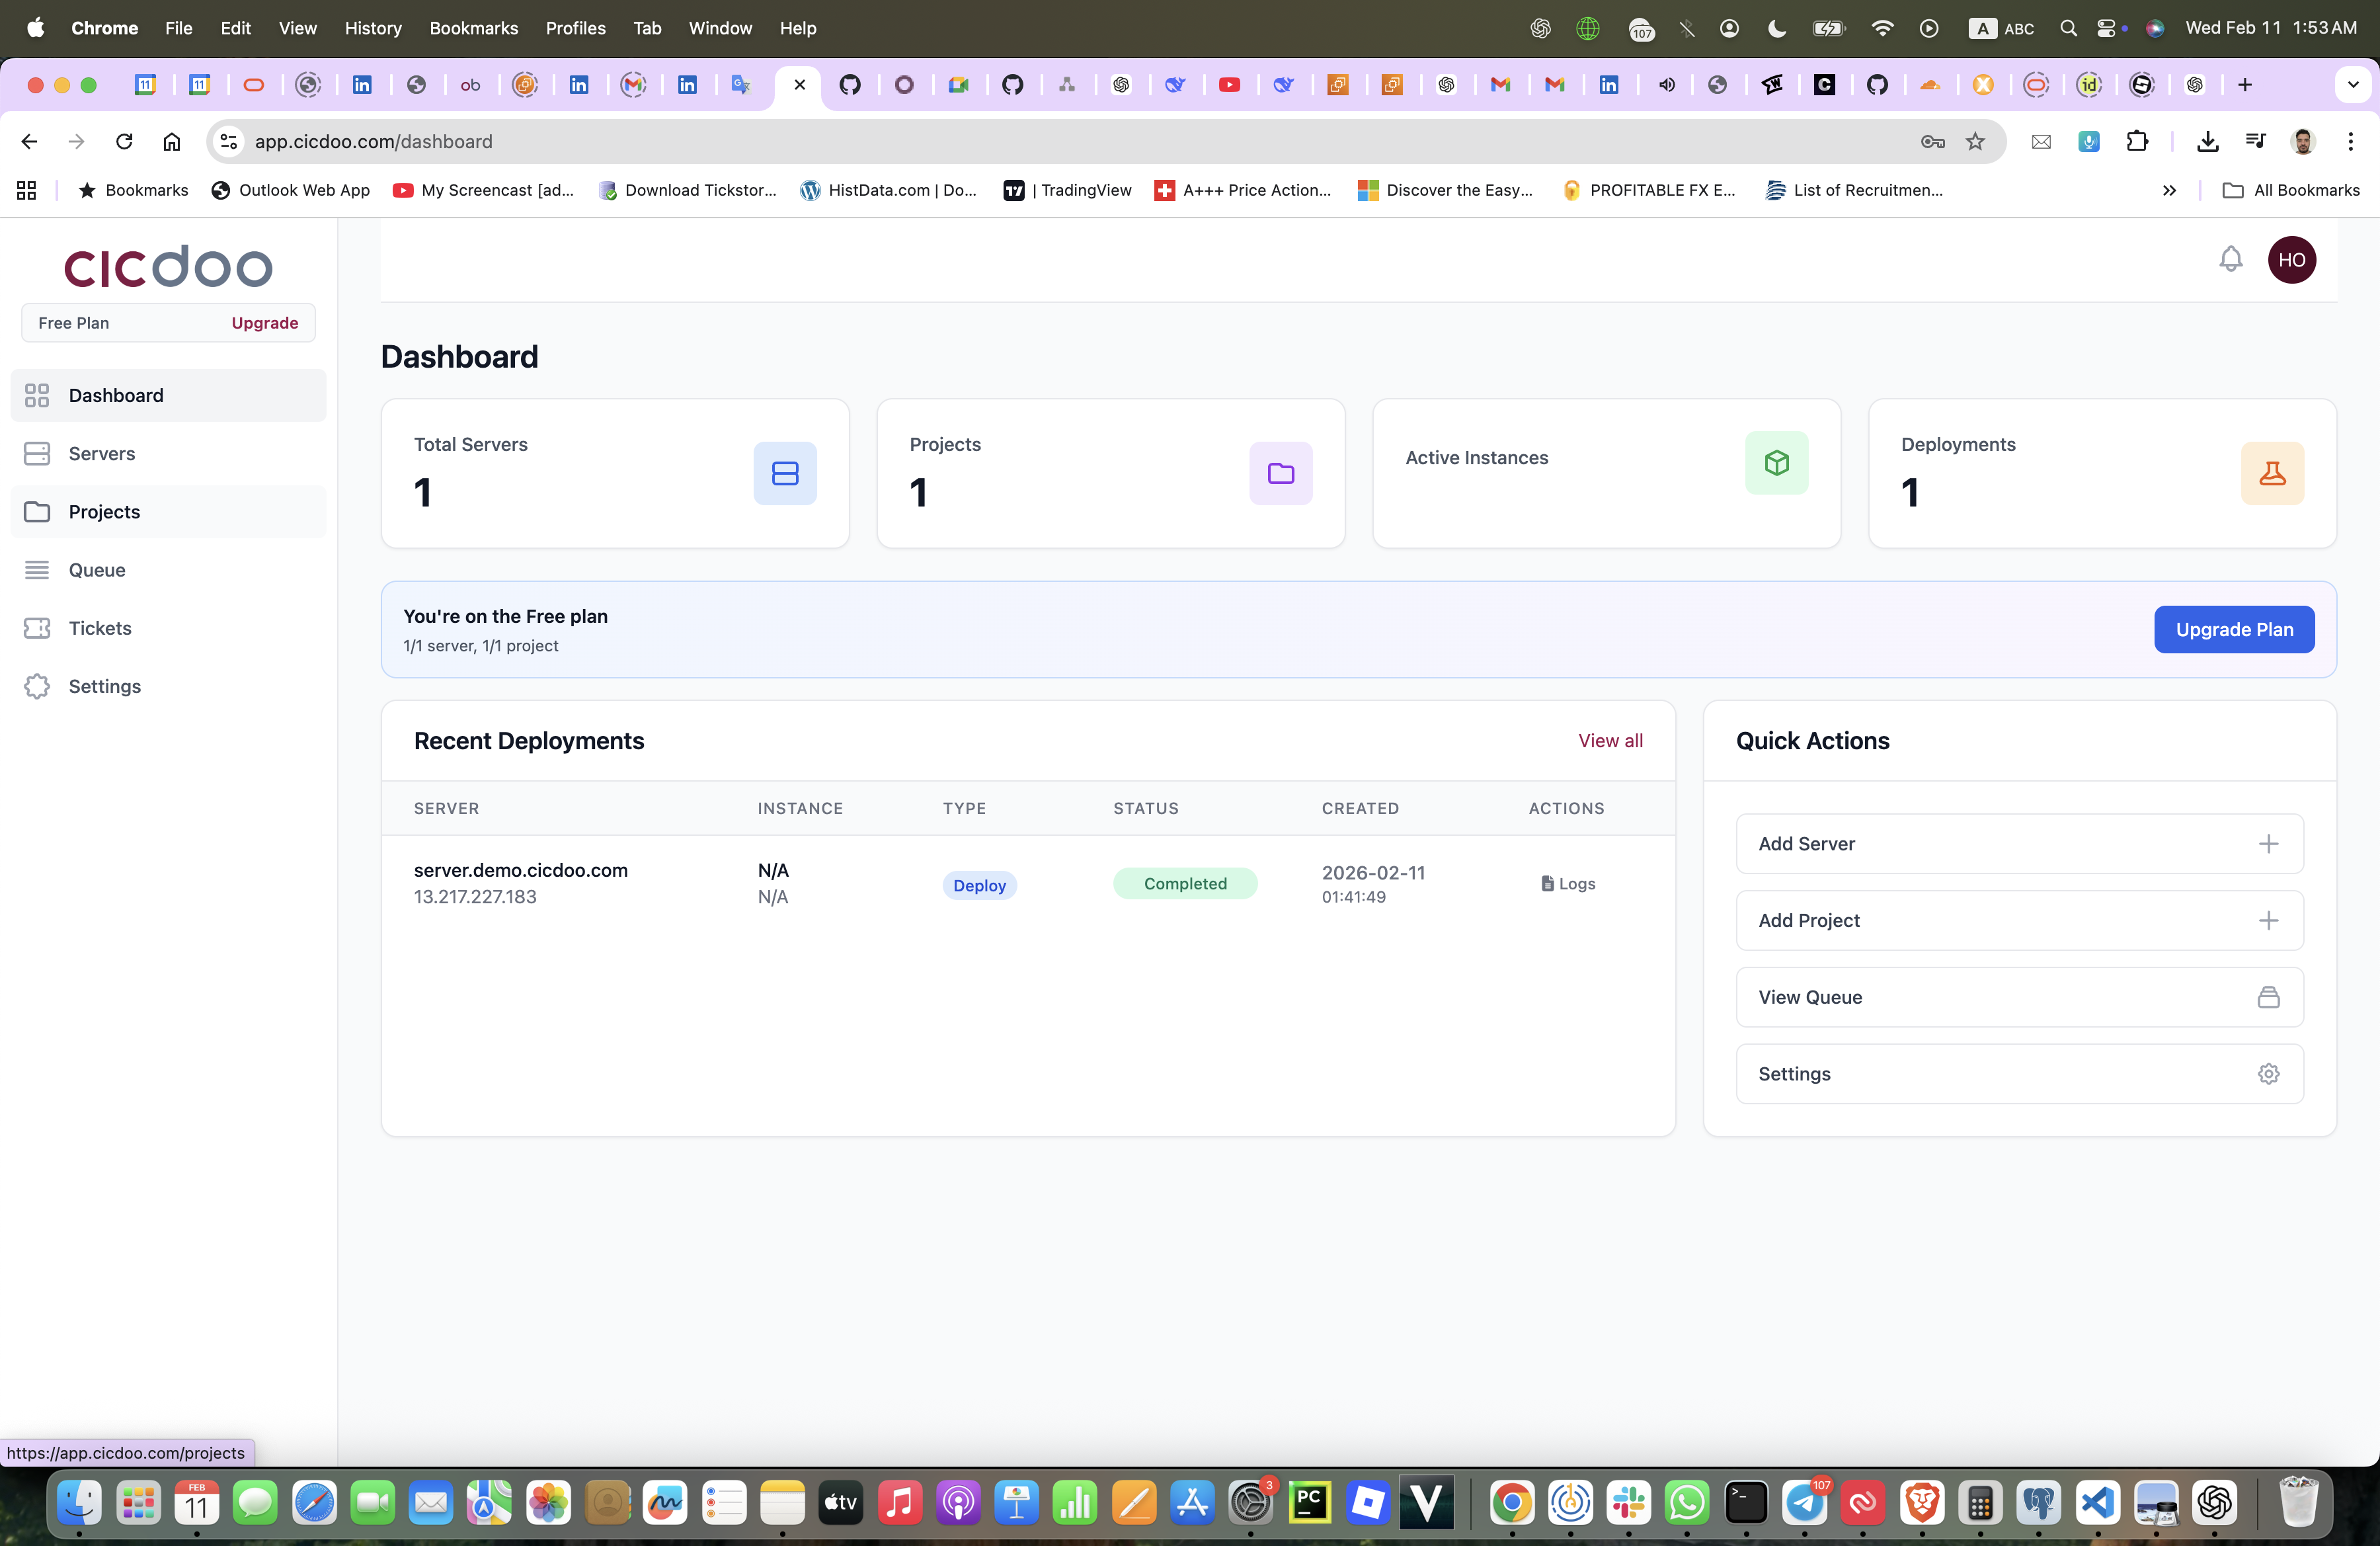2380x1546 pixels.
Task: Click the Deployments card icon
Action: [x=2272, y=473]
